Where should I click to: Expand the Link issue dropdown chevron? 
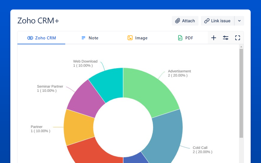tap(239, 21)
